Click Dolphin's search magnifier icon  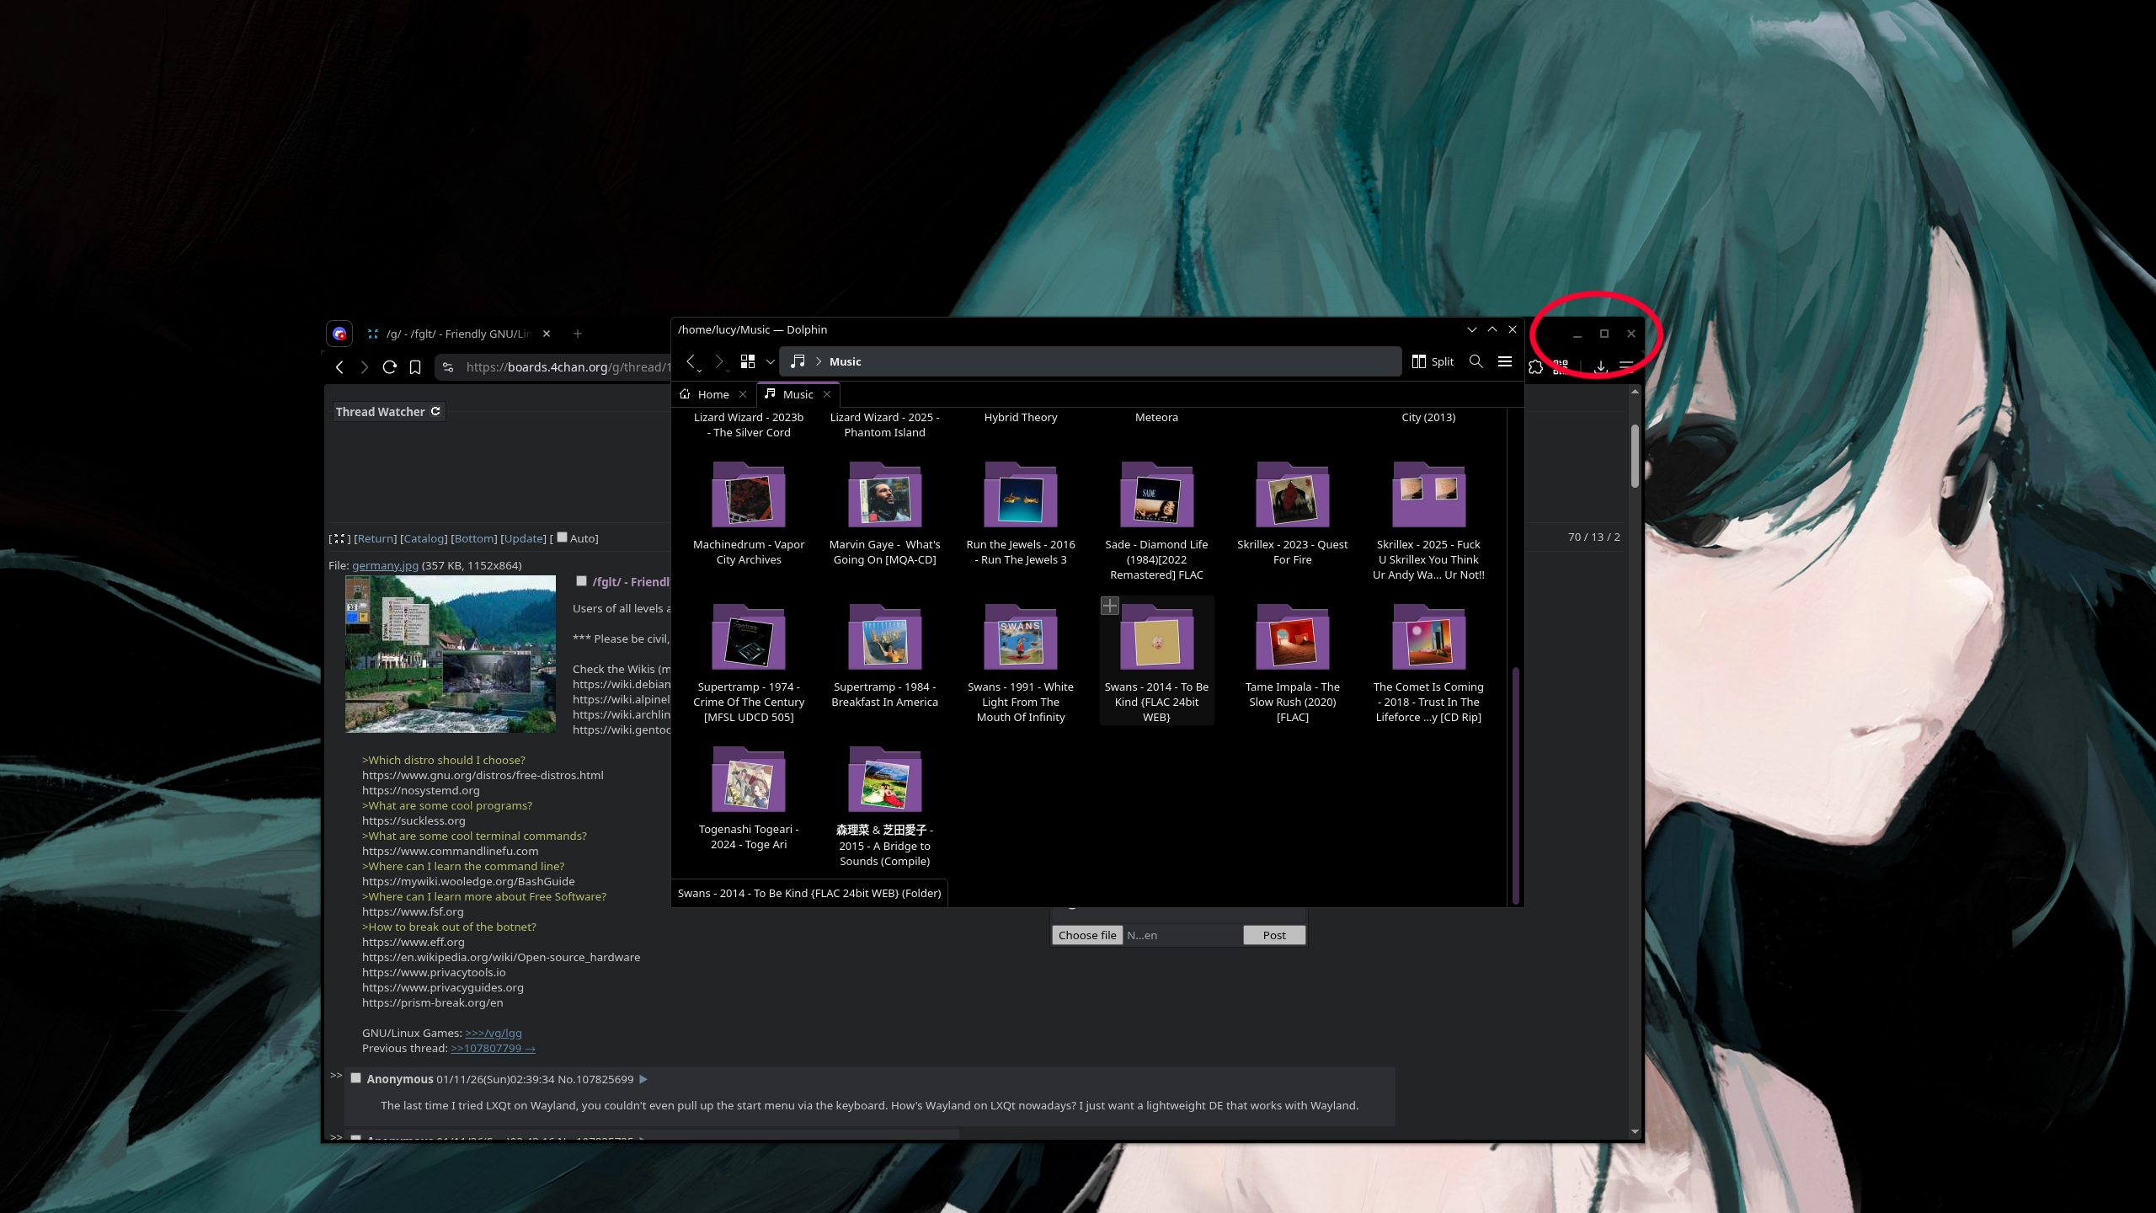[1476, 361]
